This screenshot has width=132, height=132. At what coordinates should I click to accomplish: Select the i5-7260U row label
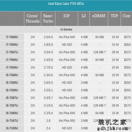click(x=12, y=113)
